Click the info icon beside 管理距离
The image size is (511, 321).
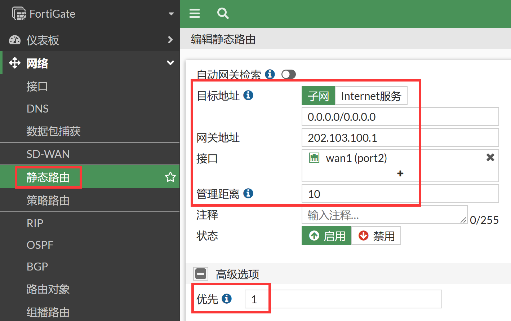248,193
